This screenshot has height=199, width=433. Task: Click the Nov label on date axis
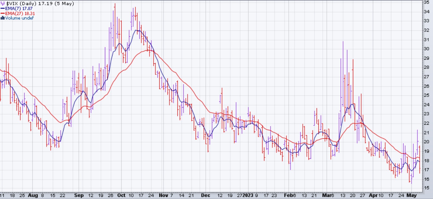coord(163,195)
